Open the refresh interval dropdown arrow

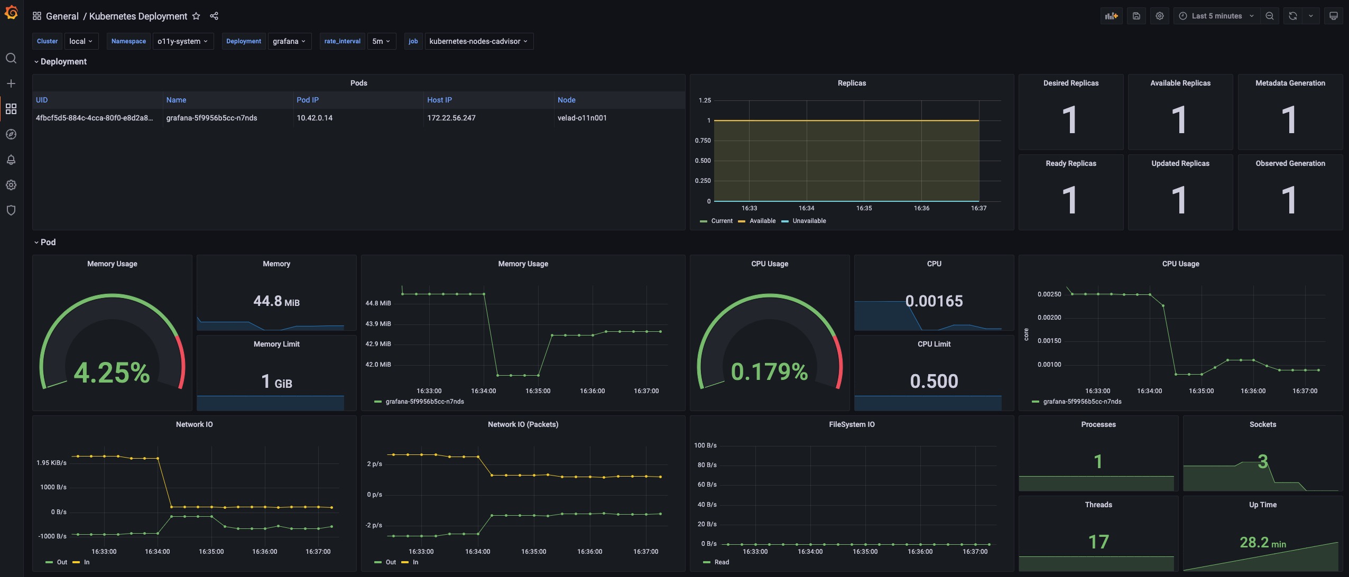tap(1311, 16)
